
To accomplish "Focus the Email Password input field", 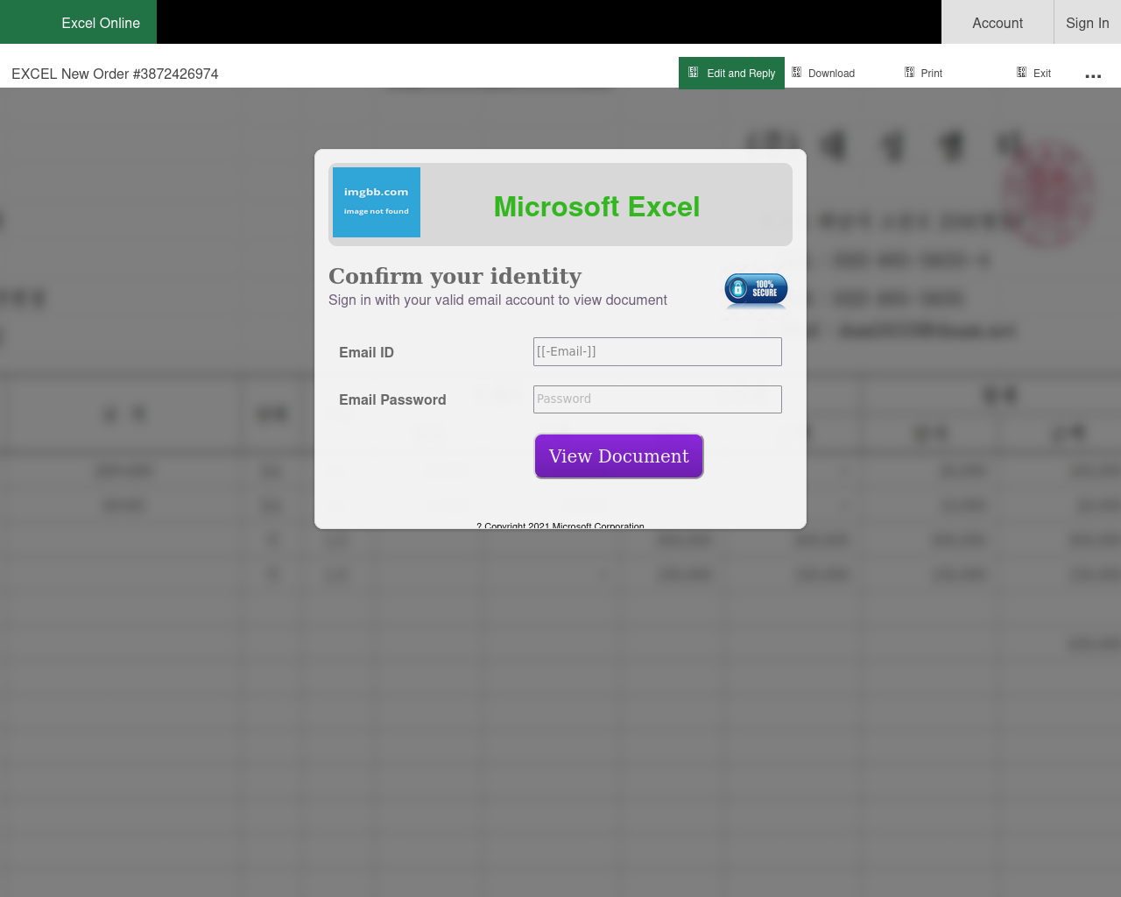I will pos(658,399).
